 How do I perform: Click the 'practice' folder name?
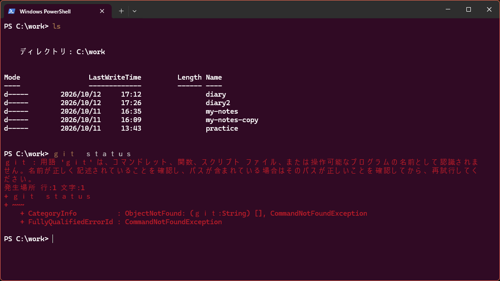pyautogui.click(x=222, y=128)
